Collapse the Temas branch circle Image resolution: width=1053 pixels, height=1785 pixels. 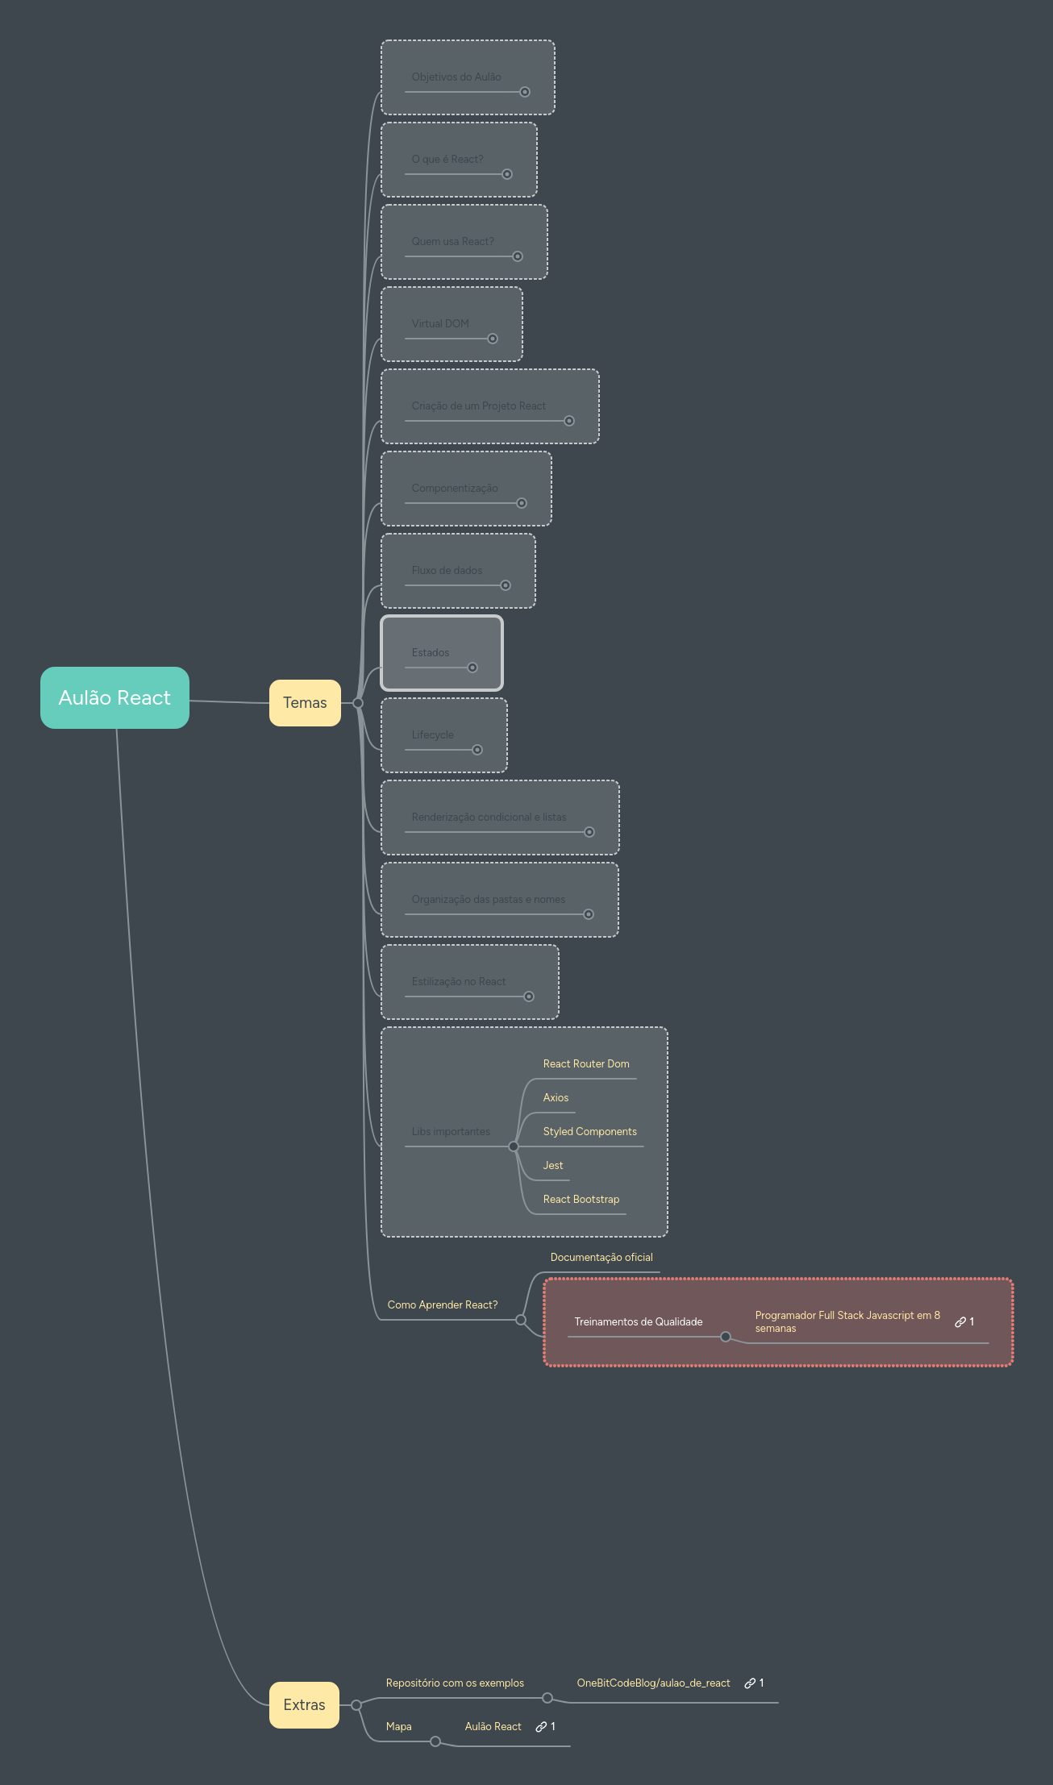point(358,703)
